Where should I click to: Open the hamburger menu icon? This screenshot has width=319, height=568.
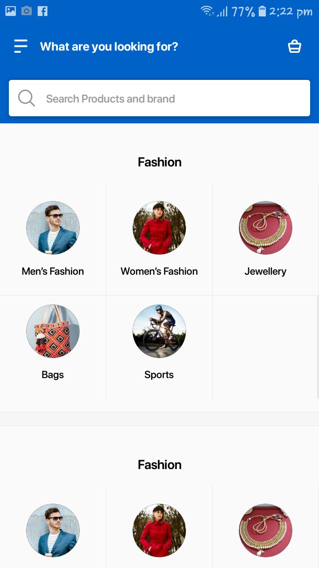(20, 46)
